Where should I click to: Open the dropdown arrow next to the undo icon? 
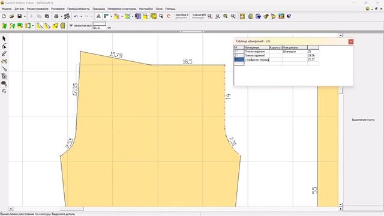[82, 17]
